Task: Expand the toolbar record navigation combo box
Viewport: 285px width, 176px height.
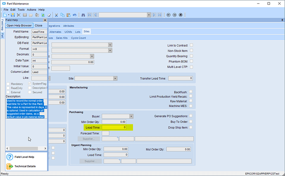Action: (x=149, y=15)
